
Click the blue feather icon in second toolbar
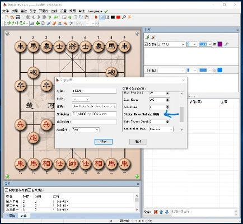tap(49, 24)
